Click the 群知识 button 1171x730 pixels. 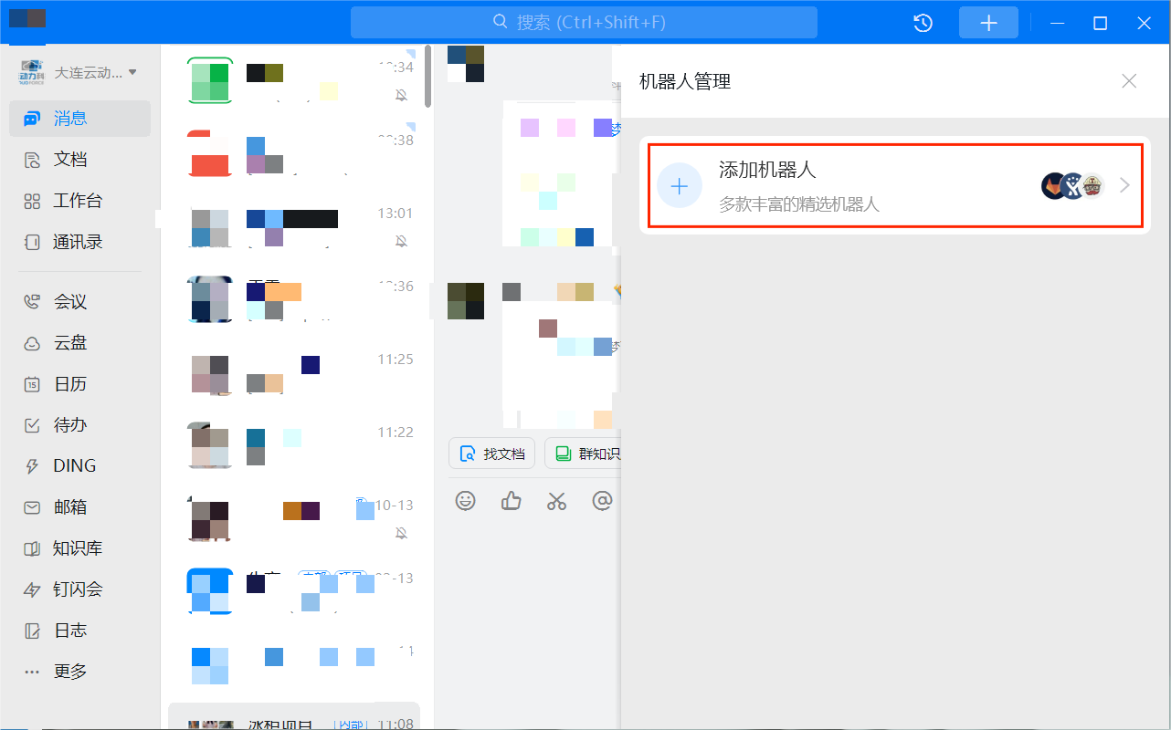pyautogui.click(x=585, y=454)
